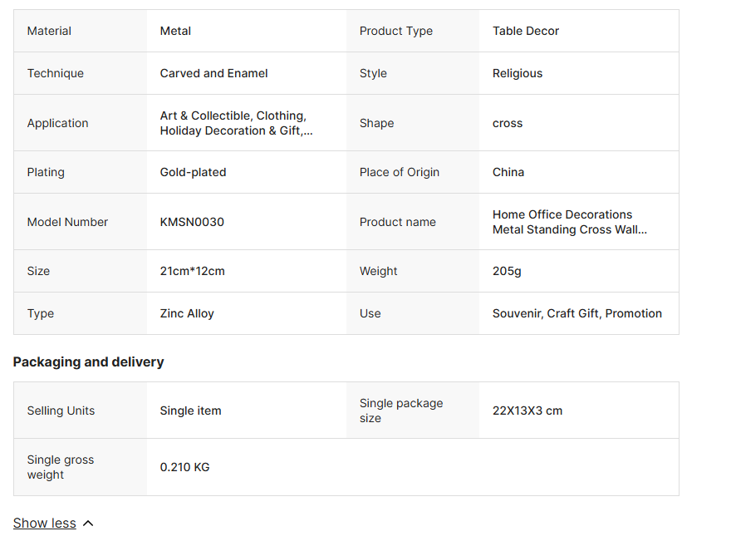Click the Shape value cross
736x541 pixels.
[x=507, y=123]
